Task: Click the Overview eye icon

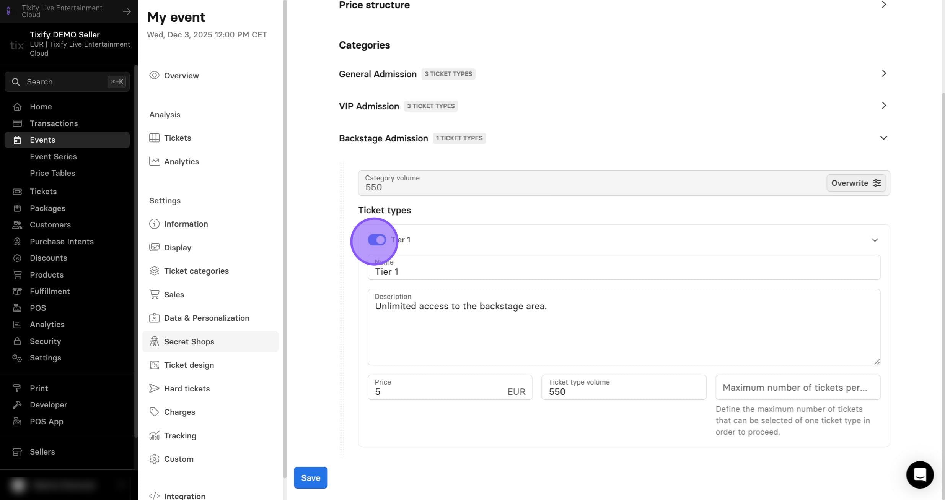Action: pyautogui.click(x=154, y=75)
